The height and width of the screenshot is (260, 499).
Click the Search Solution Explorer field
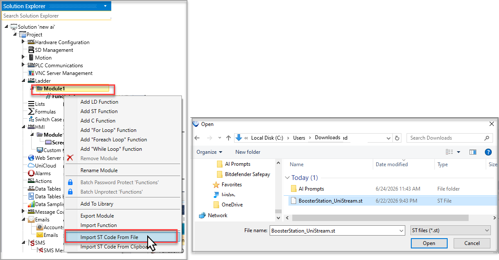coord(56,15)
